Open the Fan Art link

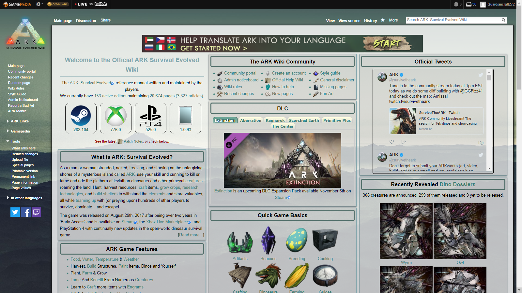[327, 94]
